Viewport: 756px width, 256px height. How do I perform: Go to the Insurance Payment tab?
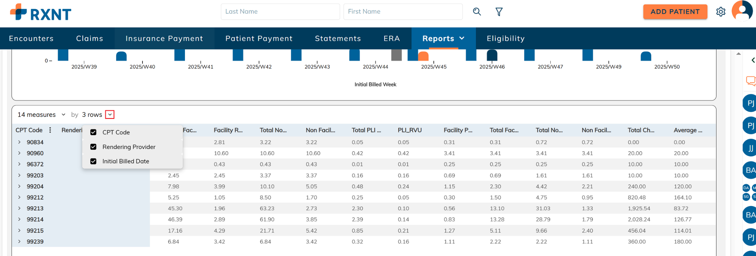164,38
